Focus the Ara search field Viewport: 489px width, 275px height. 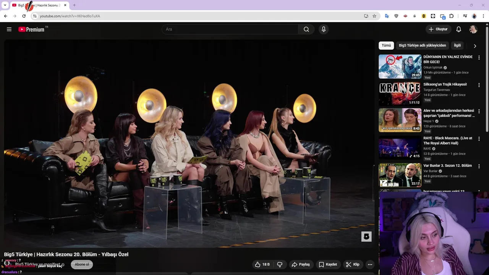click(x=230, y=29)
